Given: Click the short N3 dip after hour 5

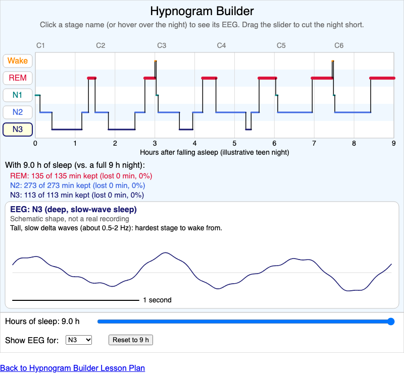Looking at the screenshot, I should tap(248, 130).
